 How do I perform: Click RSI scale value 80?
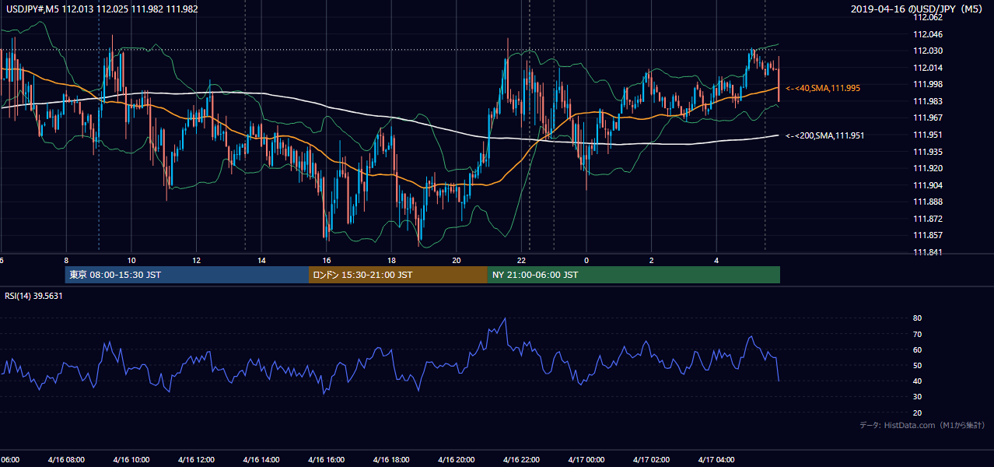tap(917, 318)
